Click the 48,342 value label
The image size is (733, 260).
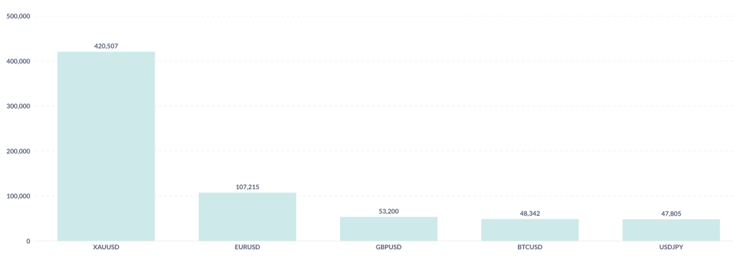(x=530, y=214)
